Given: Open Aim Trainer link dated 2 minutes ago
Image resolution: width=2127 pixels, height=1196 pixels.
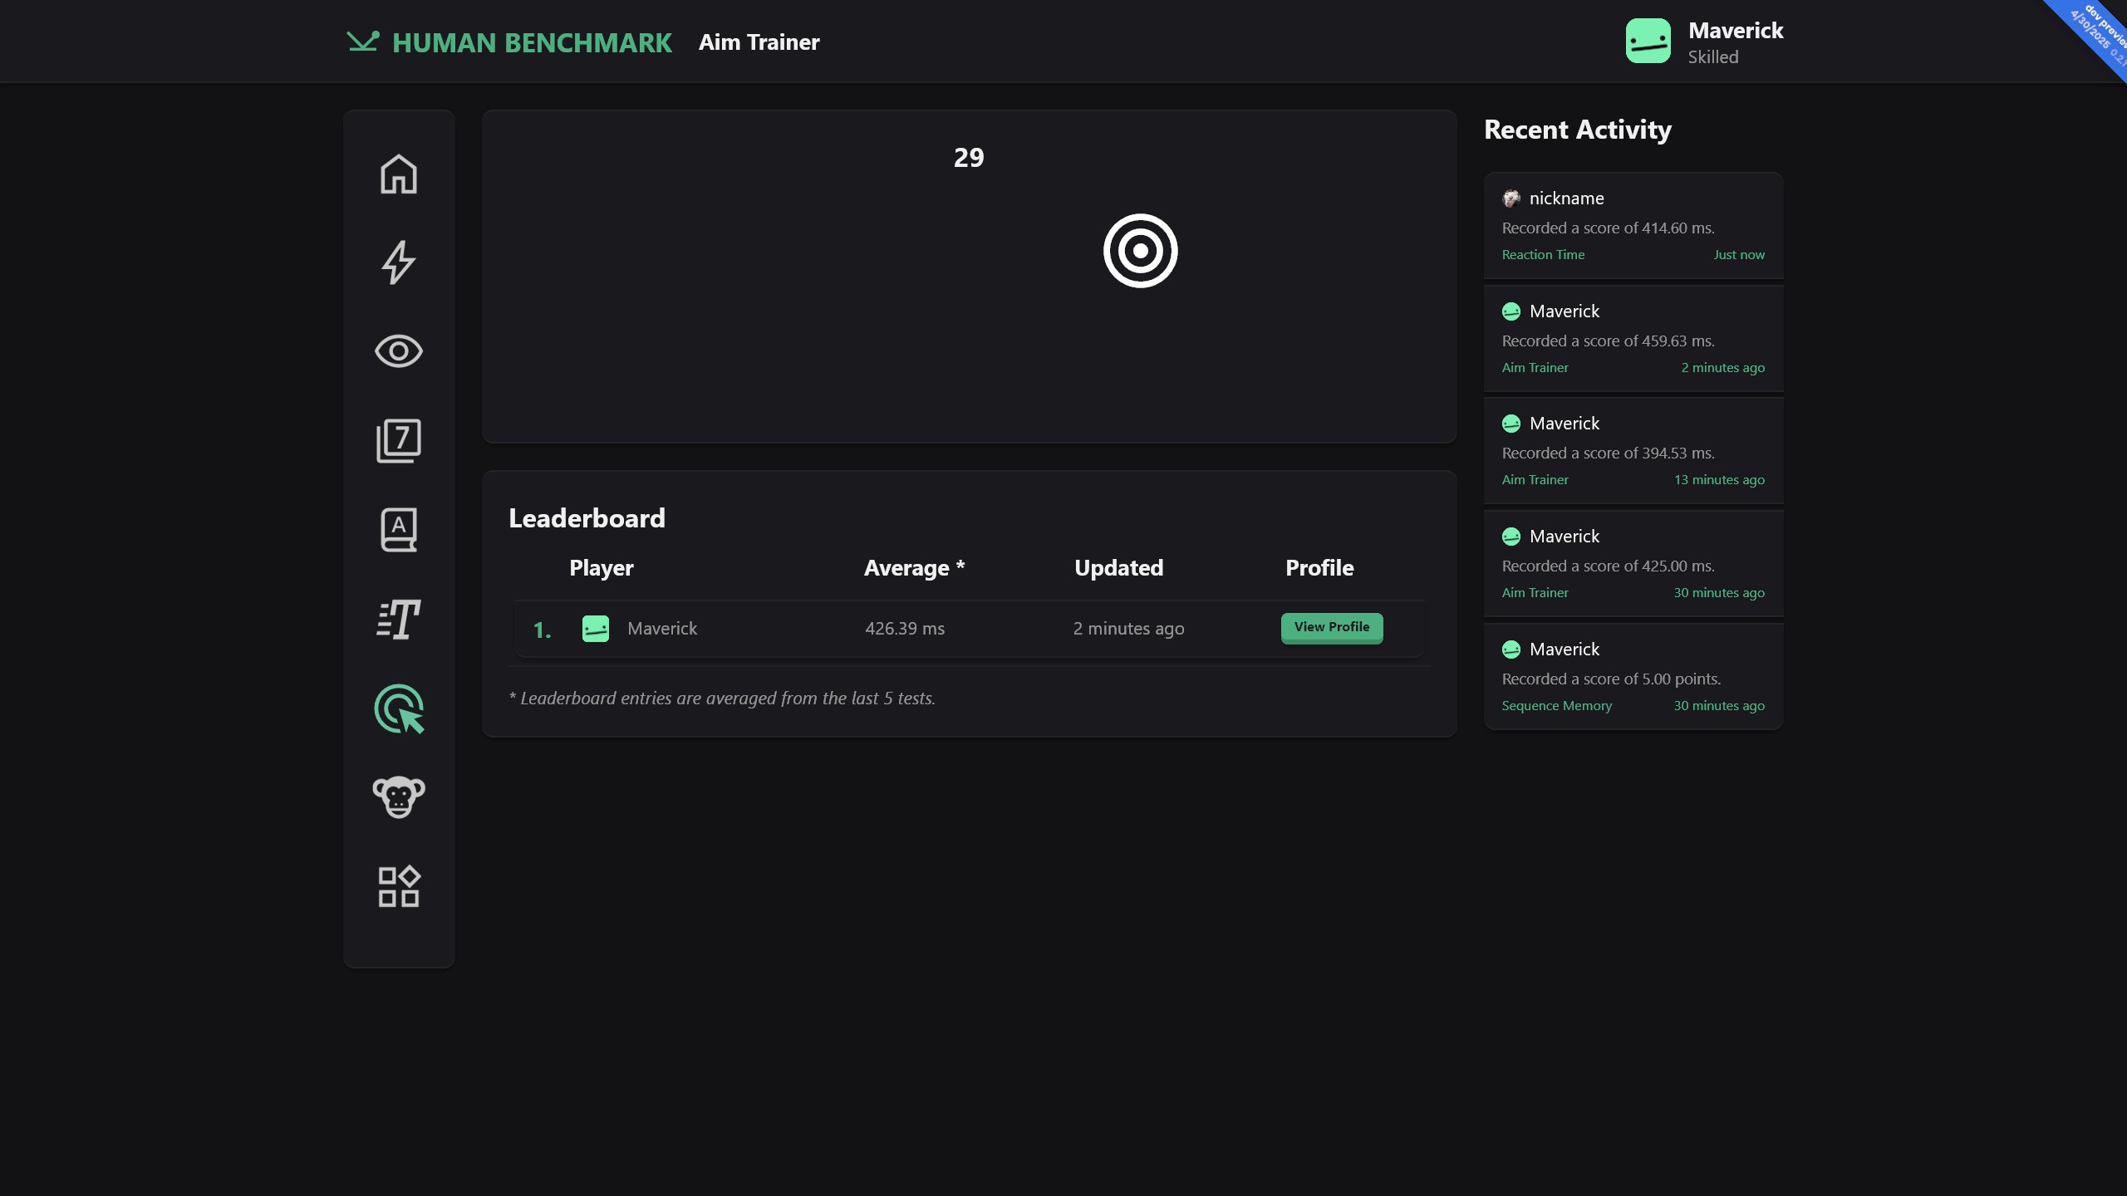Looking at the screenshot, I should tap(1535, 367).
